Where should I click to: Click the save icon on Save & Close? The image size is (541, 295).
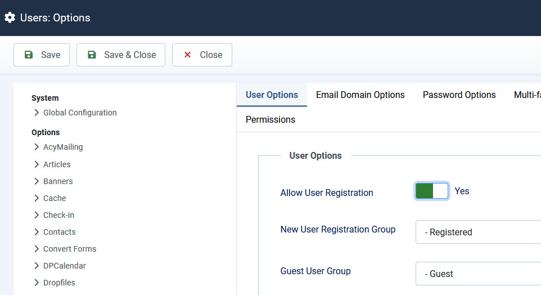click(x=92, y=55)
